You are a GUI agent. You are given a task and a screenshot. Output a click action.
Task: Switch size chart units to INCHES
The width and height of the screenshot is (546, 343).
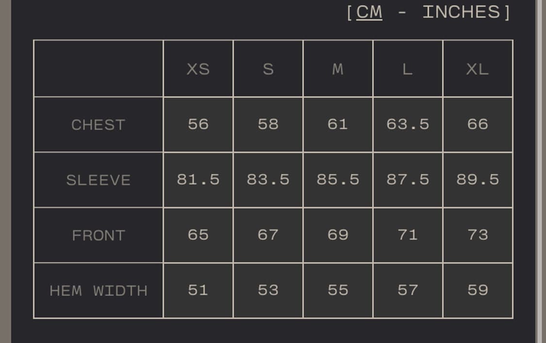click(461, 12)
